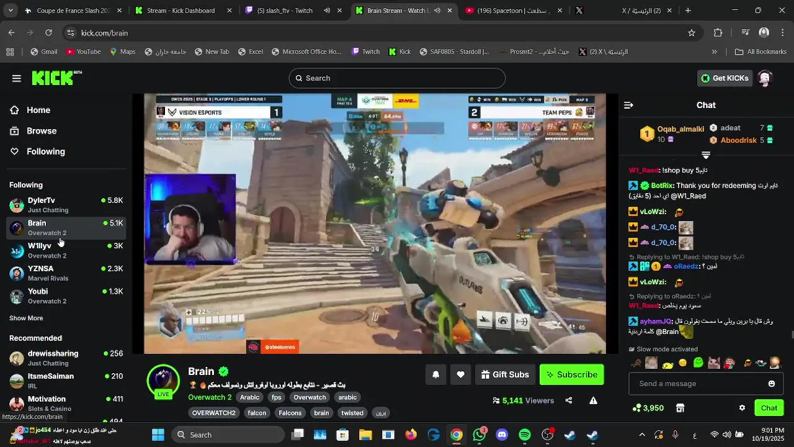The height and width of the screenshot is (447, 794).
Task: Open the hamburger sidebar menu
Action: coord(17,78)
